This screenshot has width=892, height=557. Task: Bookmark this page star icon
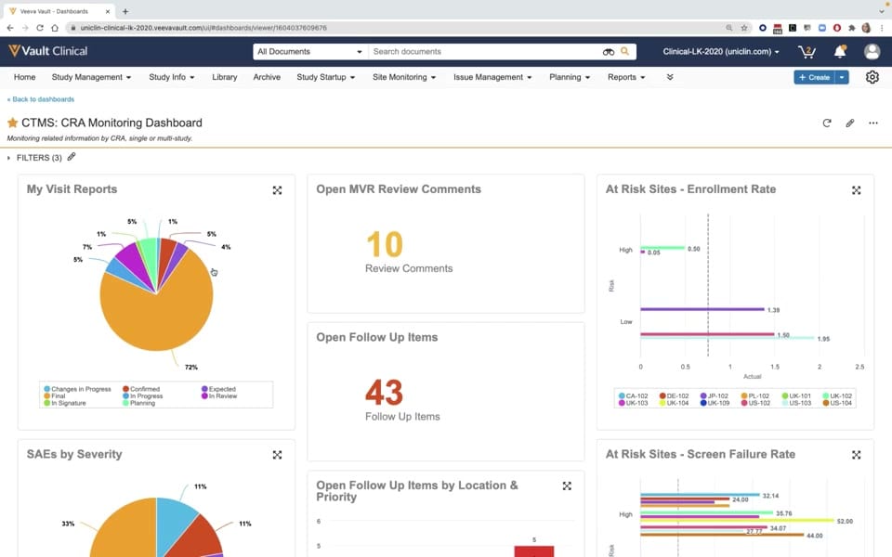pos(743,27)
